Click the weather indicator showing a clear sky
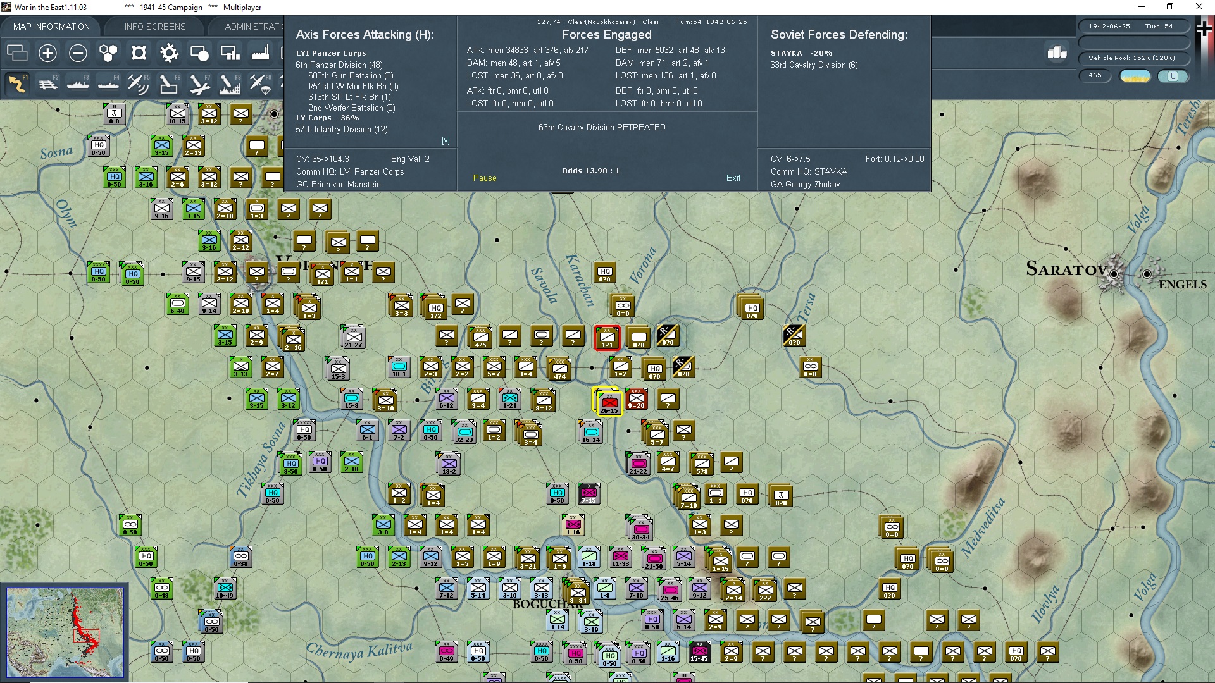This screenshot has width=1215, height=683. point(1135,76)
